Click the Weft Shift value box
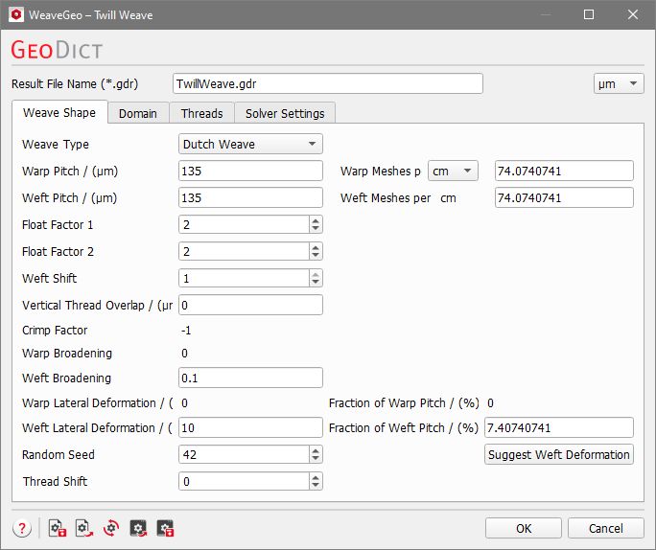This screenshot has height=550, width=656. coord(244,278)
